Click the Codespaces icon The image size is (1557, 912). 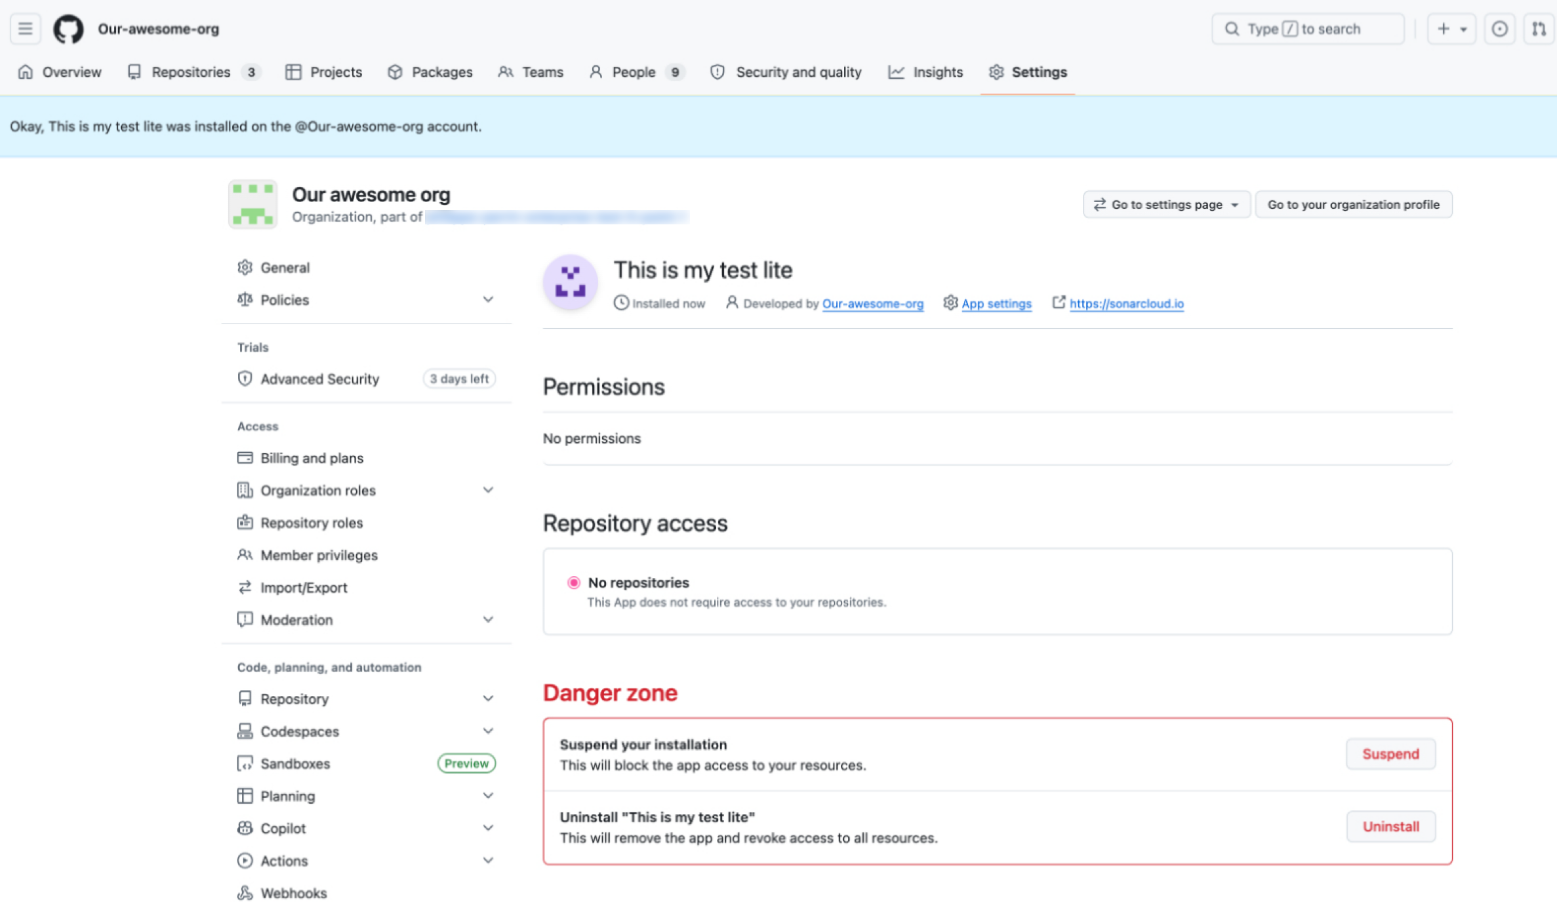(x=245, y=731)
